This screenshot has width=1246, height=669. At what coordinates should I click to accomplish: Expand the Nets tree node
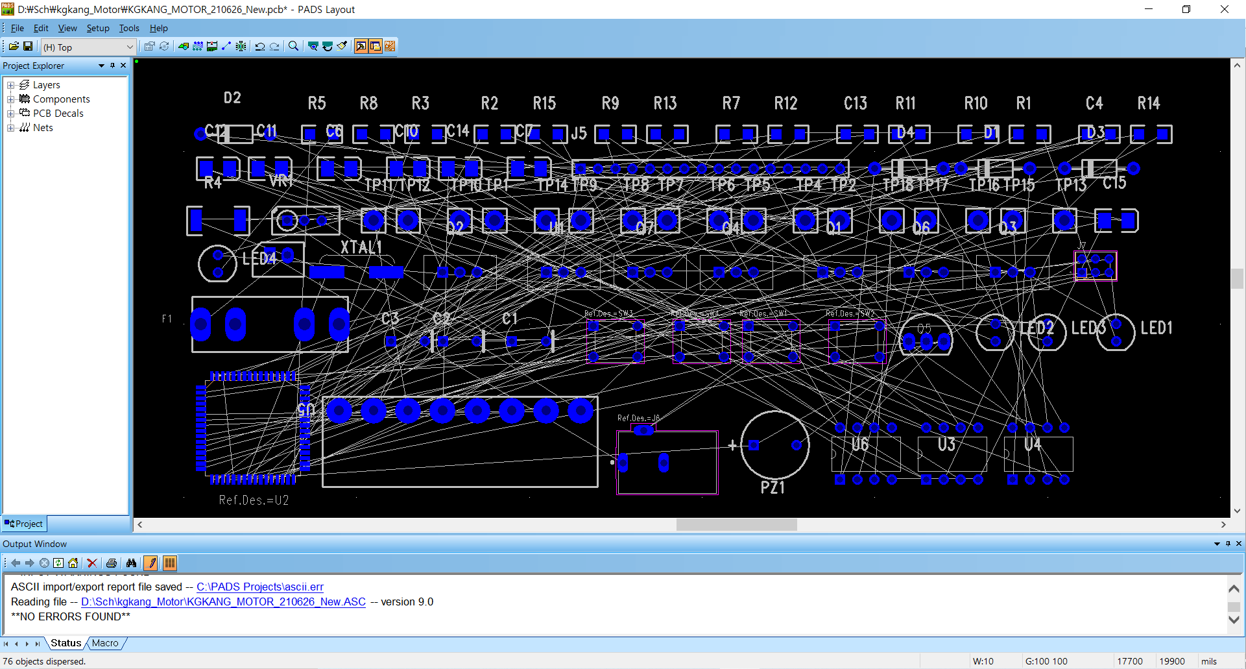point(10,128)
